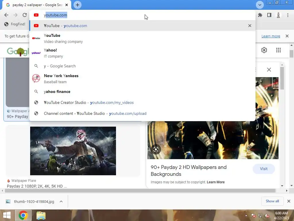Viewport: 294px width, 221px height.
Task: Reload the current page
Action: tap(25, 15)
